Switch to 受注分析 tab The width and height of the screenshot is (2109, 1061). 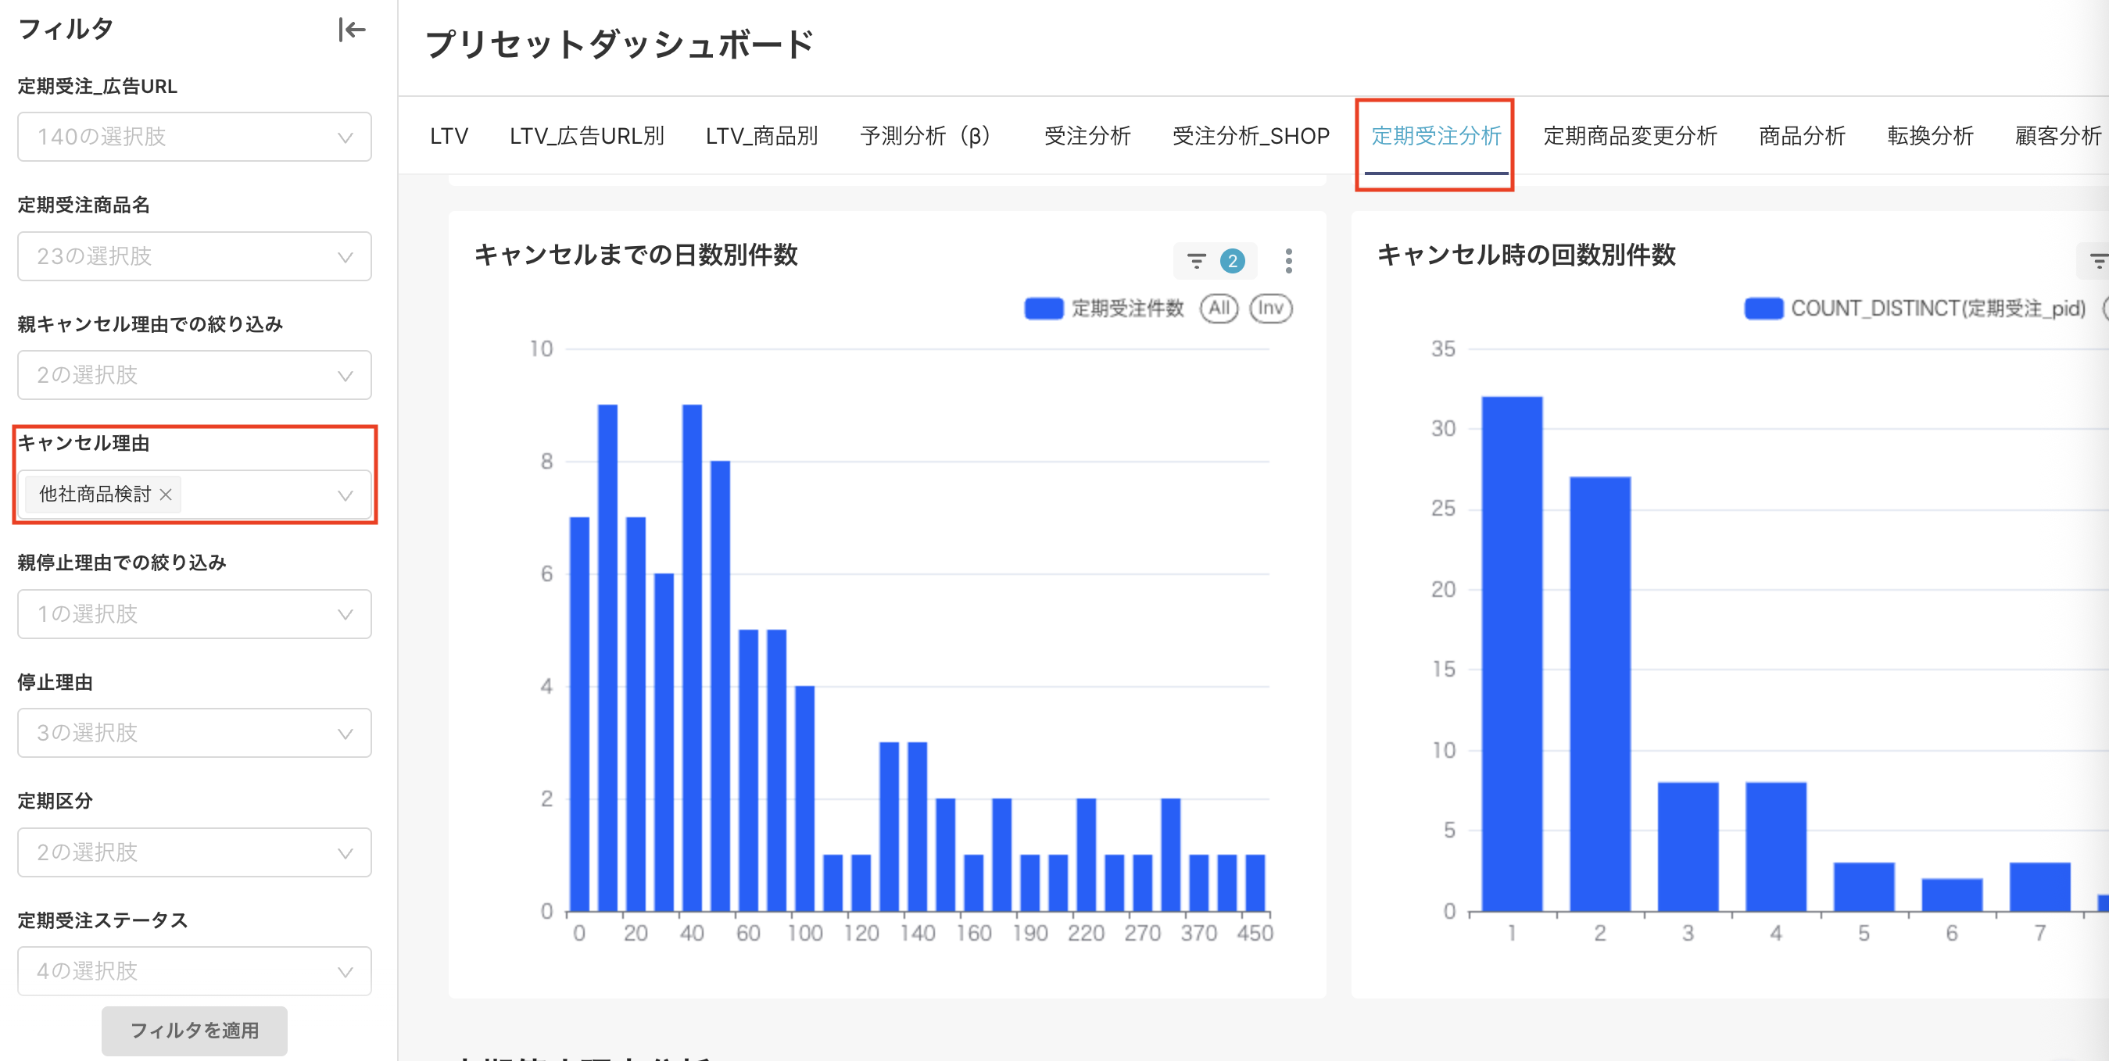pyautogui.click(x=1087, y=136)
